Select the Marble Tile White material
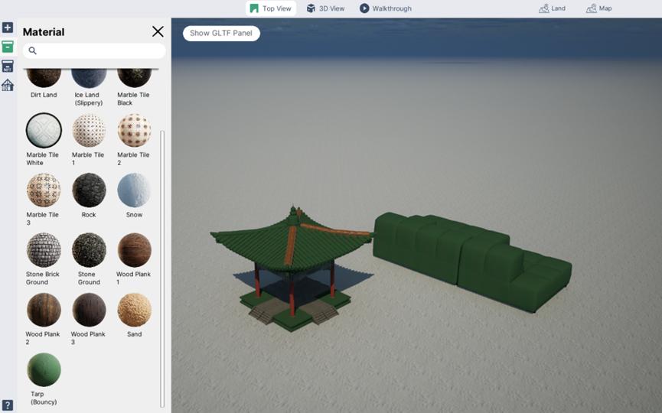 [44, 131]
